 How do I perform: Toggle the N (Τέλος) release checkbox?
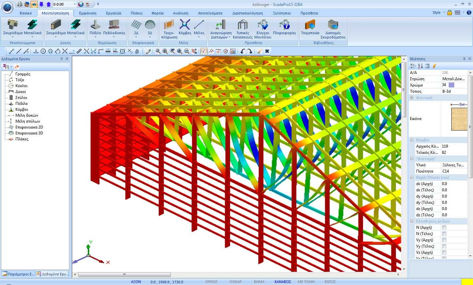444,234
